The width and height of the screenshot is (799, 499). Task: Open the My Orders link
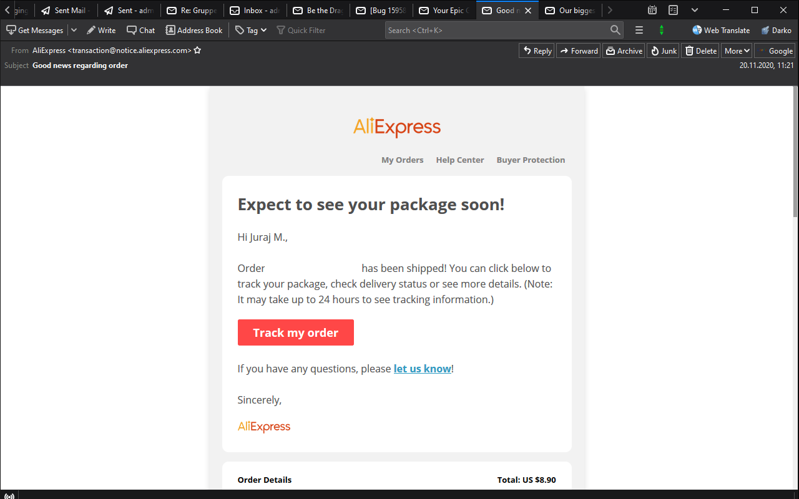click(x=403, y=160)
